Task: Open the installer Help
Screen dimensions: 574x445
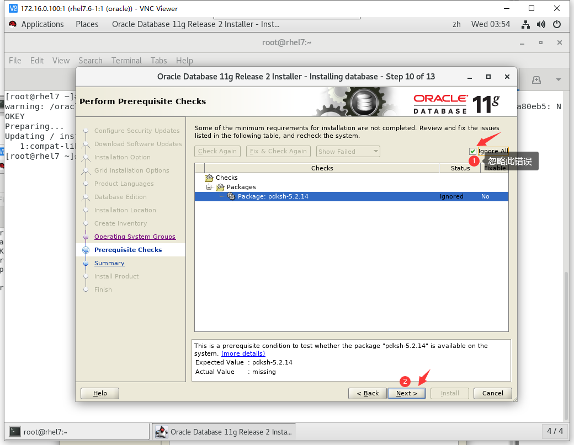Action: [99, 393]
